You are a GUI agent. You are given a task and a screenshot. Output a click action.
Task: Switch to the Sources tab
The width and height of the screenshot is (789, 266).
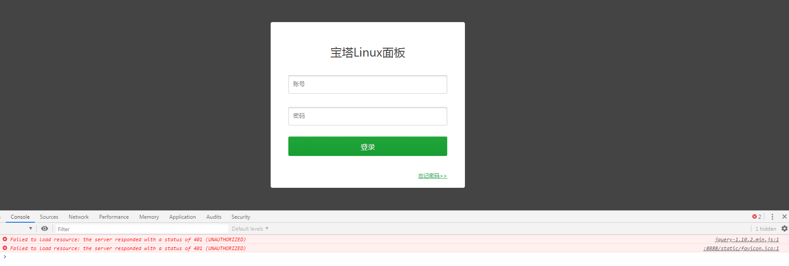[49, 217]
